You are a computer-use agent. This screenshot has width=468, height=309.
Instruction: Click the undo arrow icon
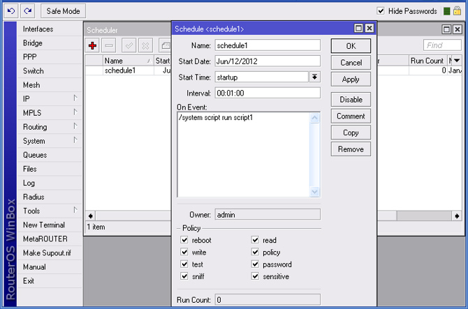coord(11,10)
